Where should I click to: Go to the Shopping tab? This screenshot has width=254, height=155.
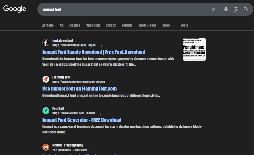coord(93,25)
